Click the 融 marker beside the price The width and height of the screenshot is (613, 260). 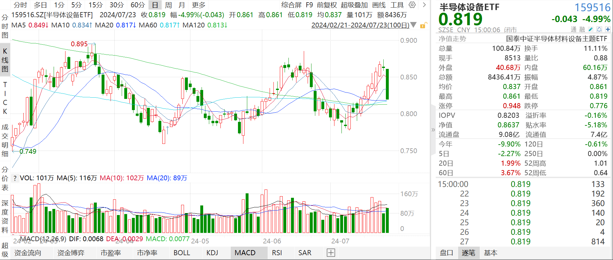[x=582, y=29]
